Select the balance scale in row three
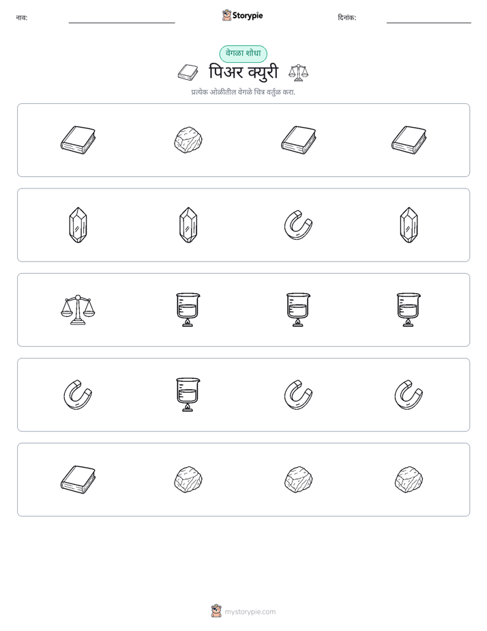 (x=78, y=310)
